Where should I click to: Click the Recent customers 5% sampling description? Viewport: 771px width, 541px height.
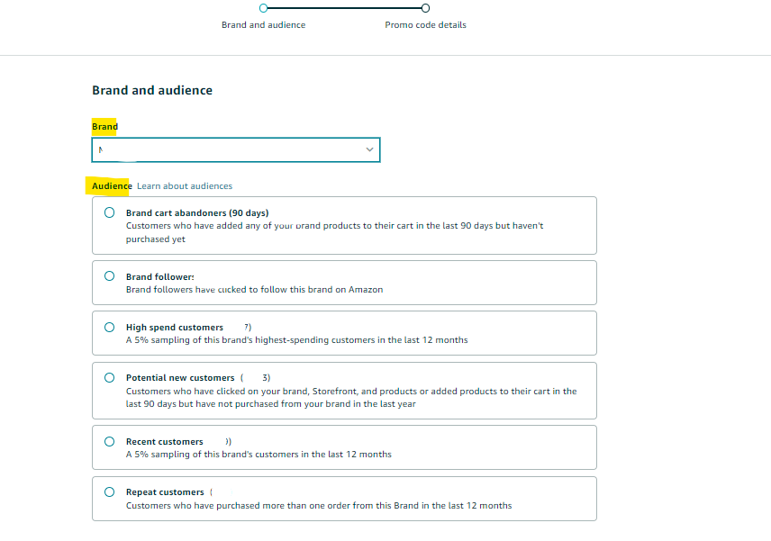click(259, 454)
